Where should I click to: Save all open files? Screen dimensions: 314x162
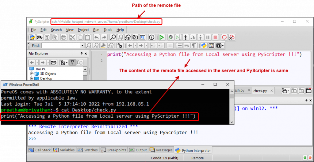(x=55, y=37)
